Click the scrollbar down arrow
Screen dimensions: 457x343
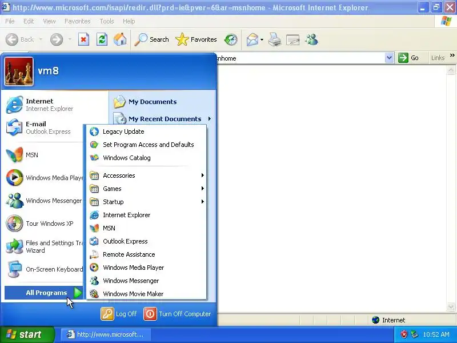point(451,307)
